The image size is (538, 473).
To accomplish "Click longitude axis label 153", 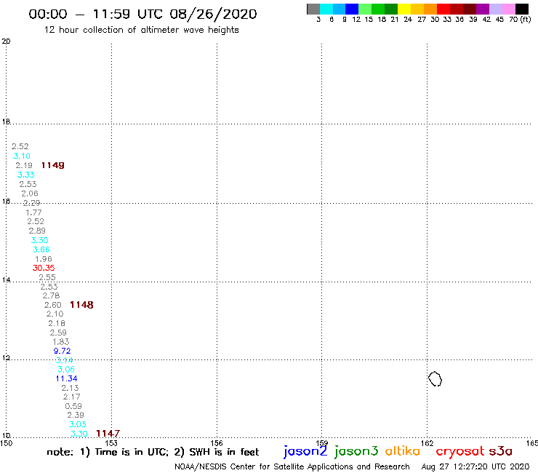I will tap(111, 443).
